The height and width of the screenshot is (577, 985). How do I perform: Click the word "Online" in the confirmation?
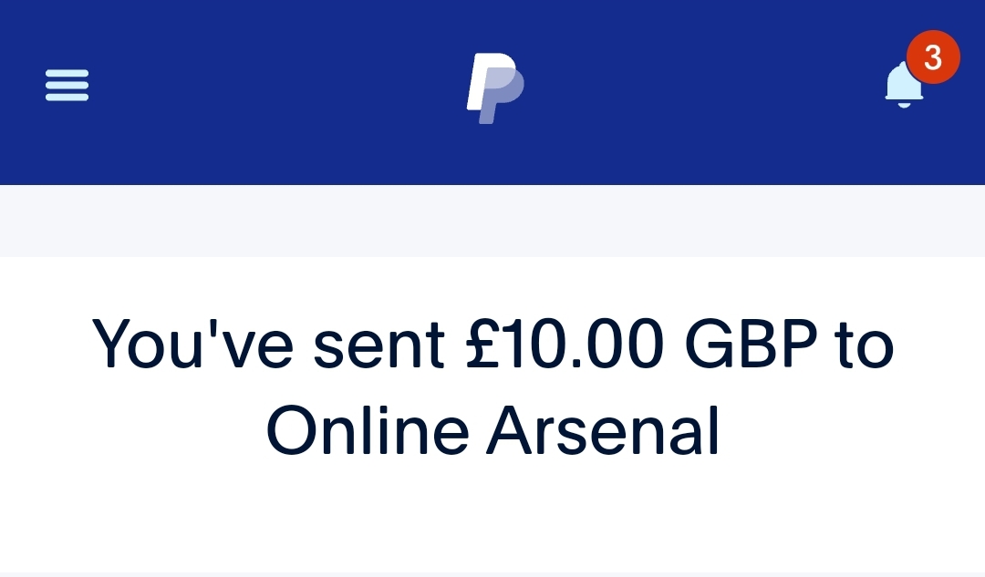click(368, 431)
